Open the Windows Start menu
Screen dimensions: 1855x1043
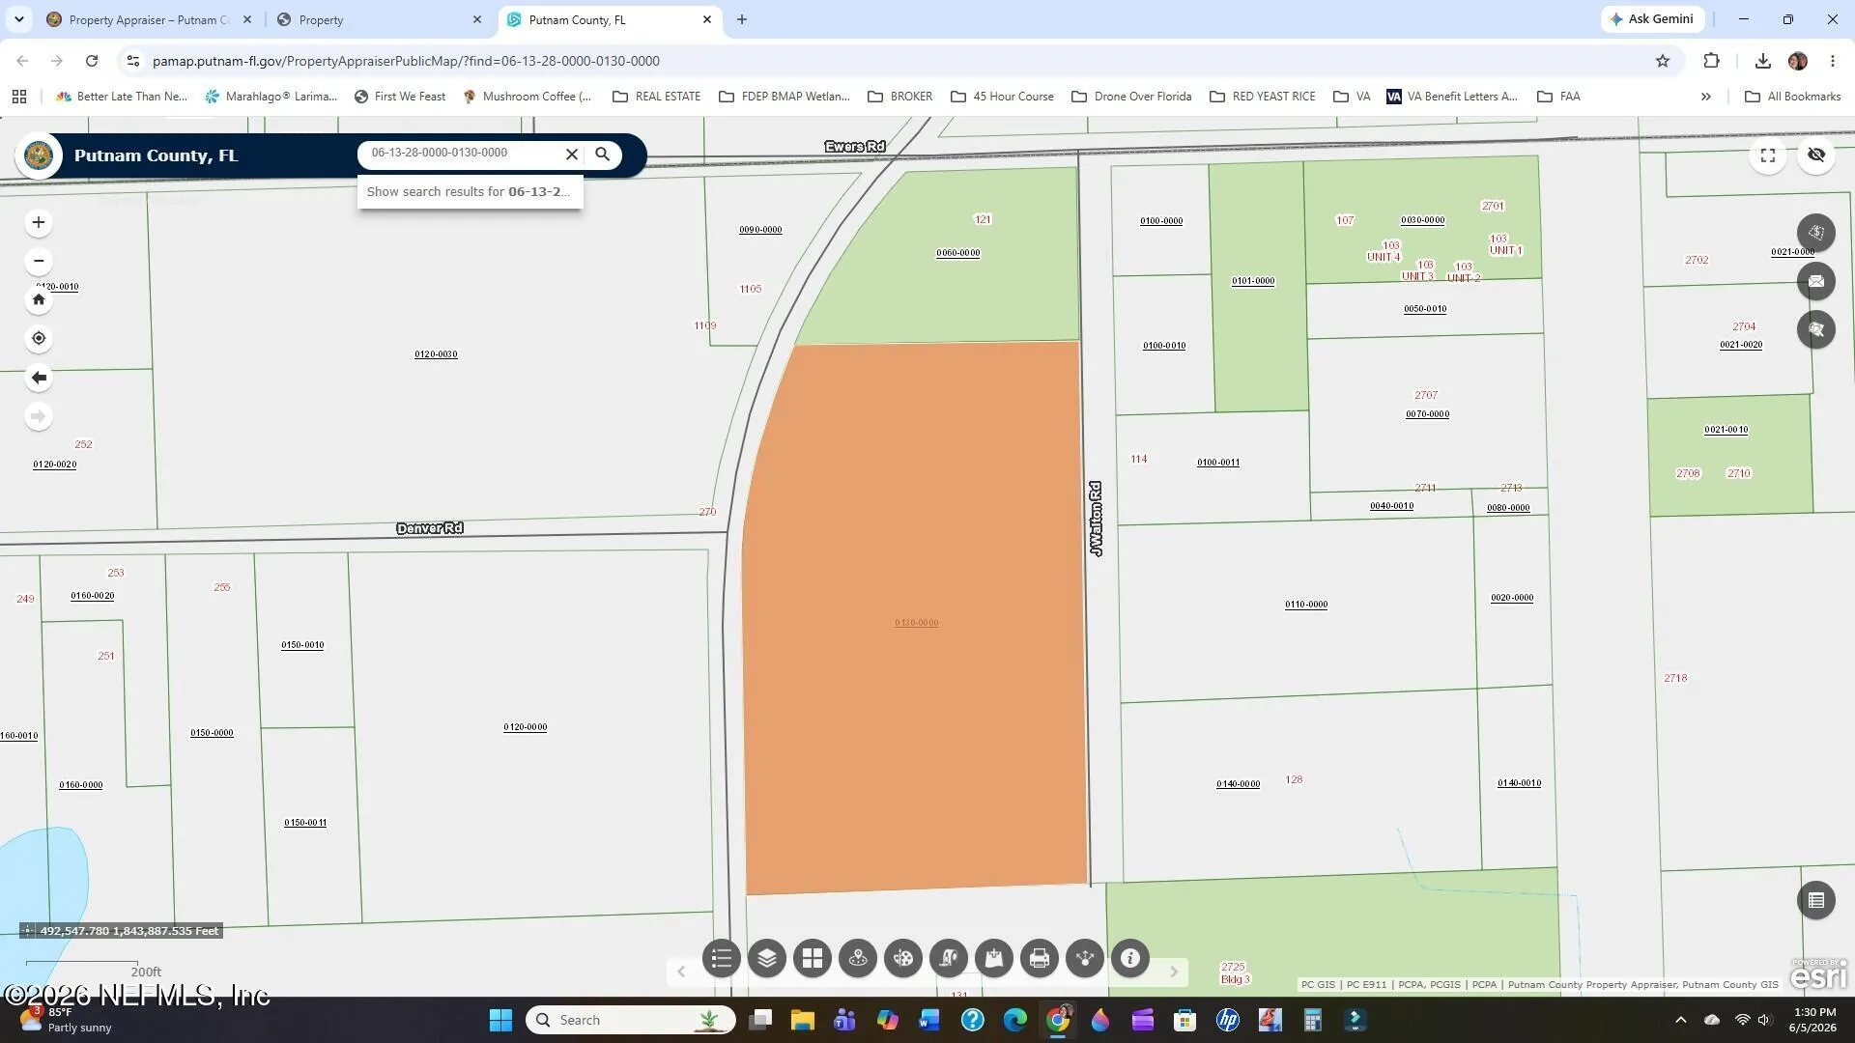(500, 1020)
